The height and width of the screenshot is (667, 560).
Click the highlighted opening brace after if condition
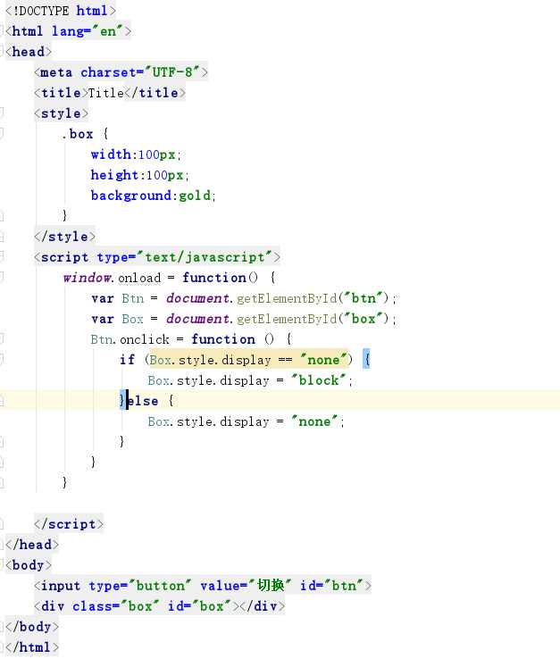coord(367,359)
